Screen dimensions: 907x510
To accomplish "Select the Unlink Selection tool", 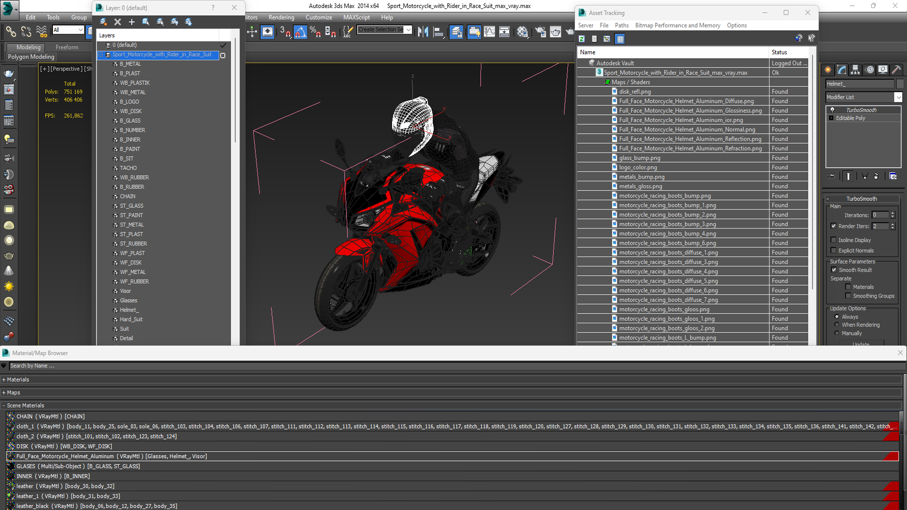I will [26, 32].
